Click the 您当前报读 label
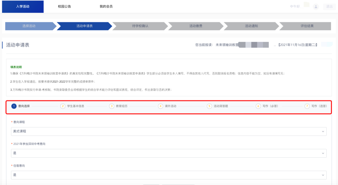Viewport: 338px width, 185px height. (x=204, y=45)
